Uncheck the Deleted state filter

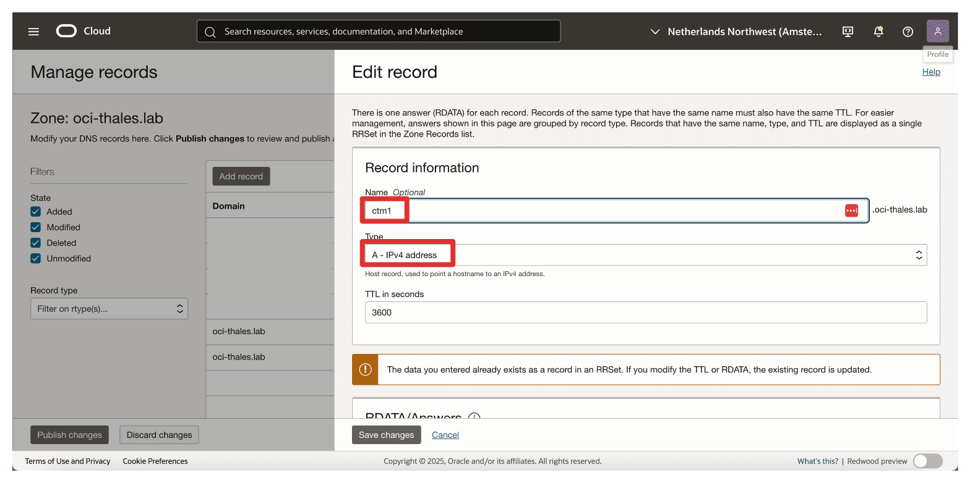36,243
